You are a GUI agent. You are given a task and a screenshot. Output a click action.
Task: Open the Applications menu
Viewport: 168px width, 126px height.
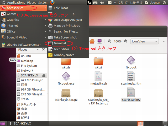(x=13, y=2)
